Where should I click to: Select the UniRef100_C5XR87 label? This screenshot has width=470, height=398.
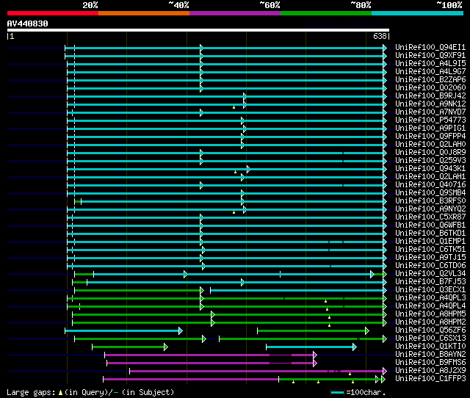[430, 217]
